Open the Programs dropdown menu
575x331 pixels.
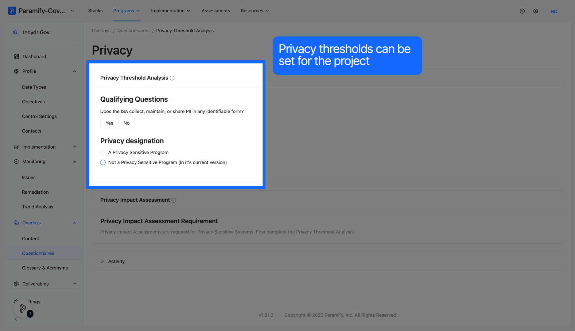(126, 11)
